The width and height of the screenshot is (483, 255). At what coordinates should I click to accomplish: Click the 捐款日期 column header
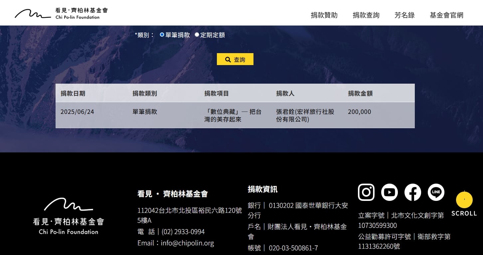click(73, 93)
